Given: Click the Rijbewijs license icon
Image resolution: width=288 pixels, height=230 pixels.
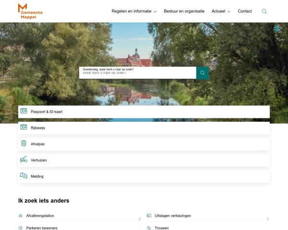Looking at the screenshot, I should [24, 127].
